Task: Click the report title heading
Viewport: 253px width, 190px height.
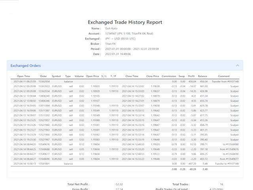Action: click(125, 22)
